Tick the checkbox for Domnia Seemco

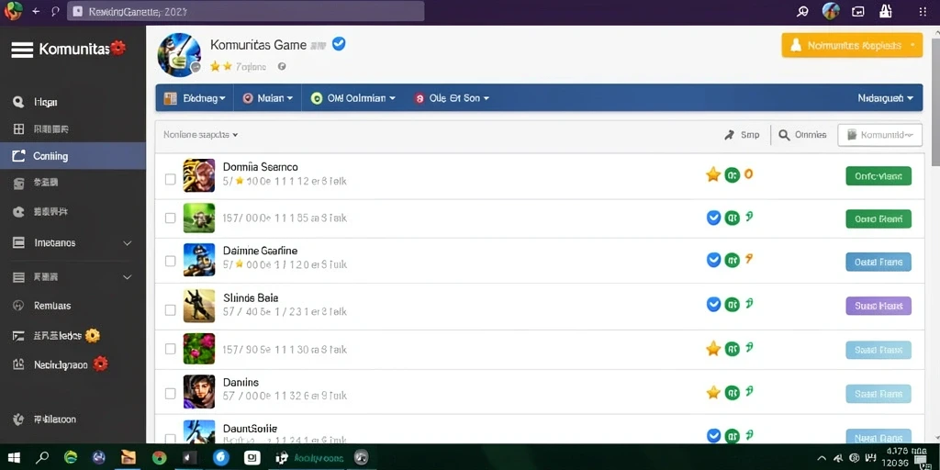point(170,179)
